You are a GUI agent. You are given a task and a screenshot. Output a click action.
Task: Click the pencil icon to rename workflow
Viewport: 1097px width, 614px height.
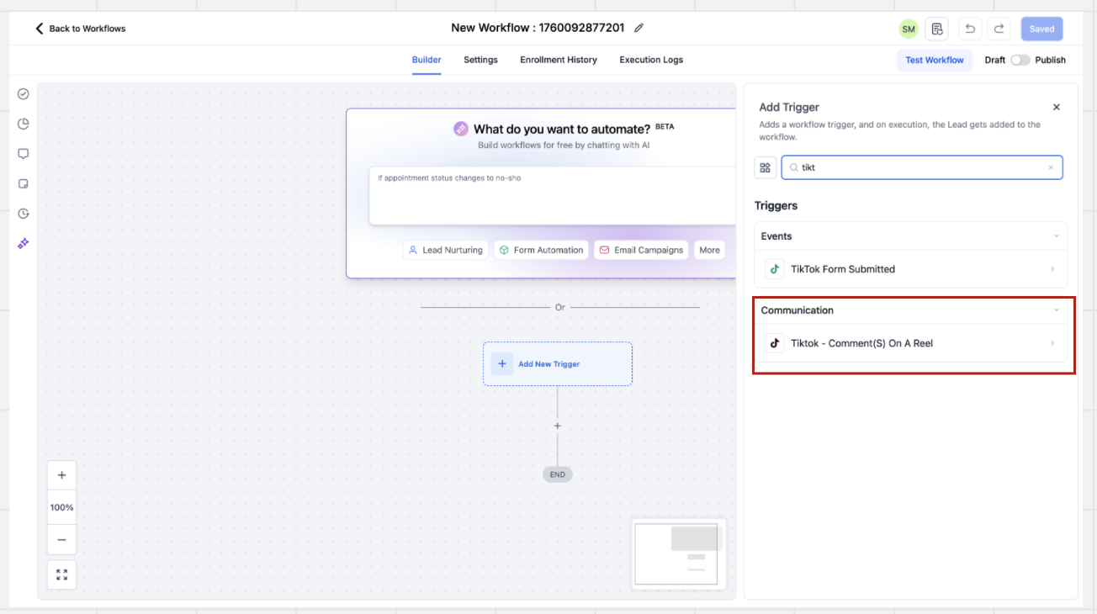click(639, 28)
